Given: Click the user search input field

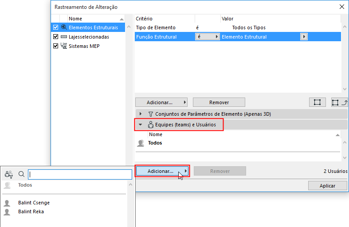Looking at the screenshot, I should [80, 174].
